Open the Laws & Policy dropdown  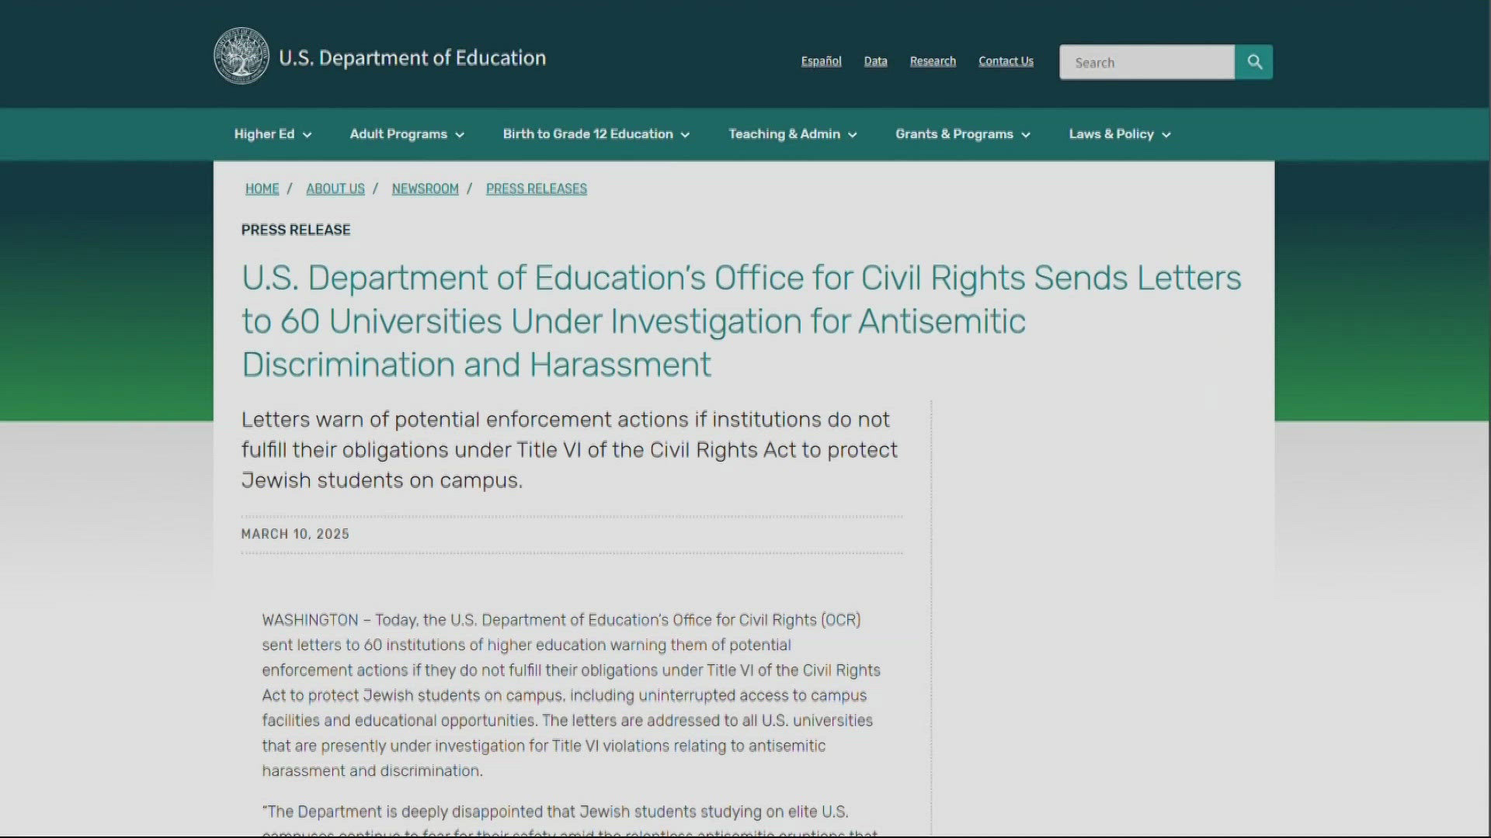click(x=1118, y=133)
